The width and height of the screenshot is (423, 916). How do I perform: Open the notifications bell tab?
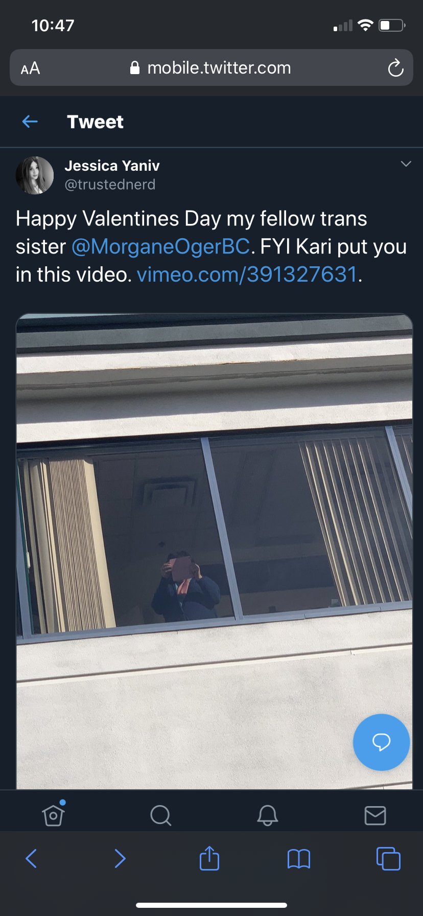268,815
